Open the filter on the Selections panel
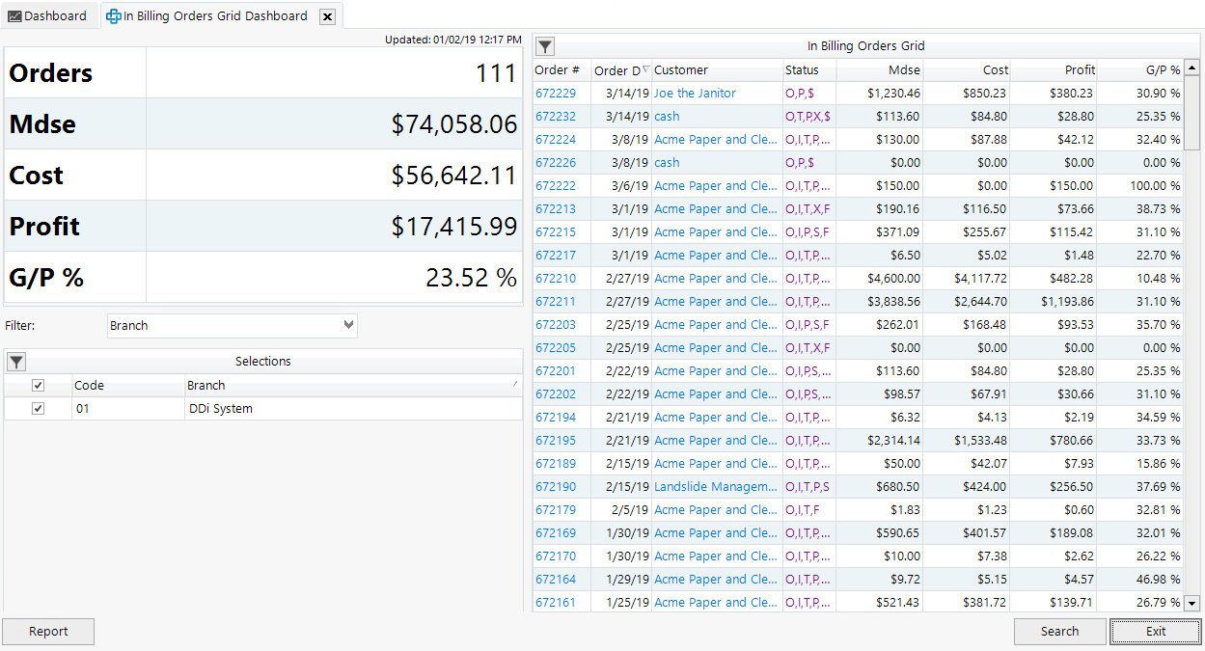The width and height of the screenshot is (1205, 651). point(16,362)
